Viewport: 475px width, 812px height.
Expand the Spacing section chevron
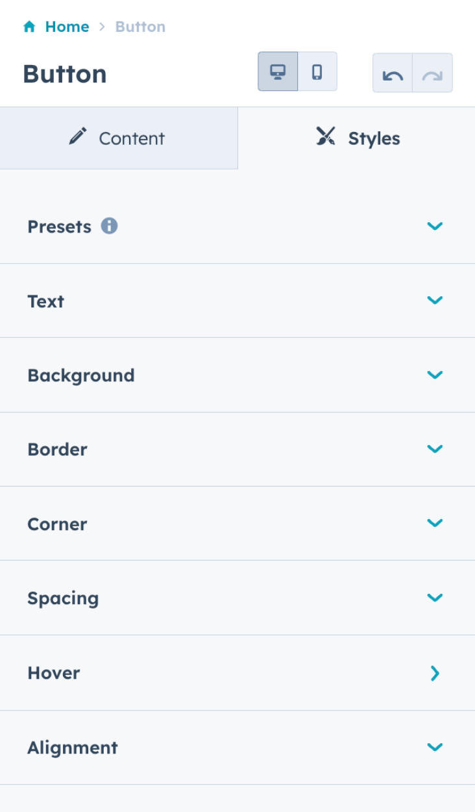[x=435, y=598]
